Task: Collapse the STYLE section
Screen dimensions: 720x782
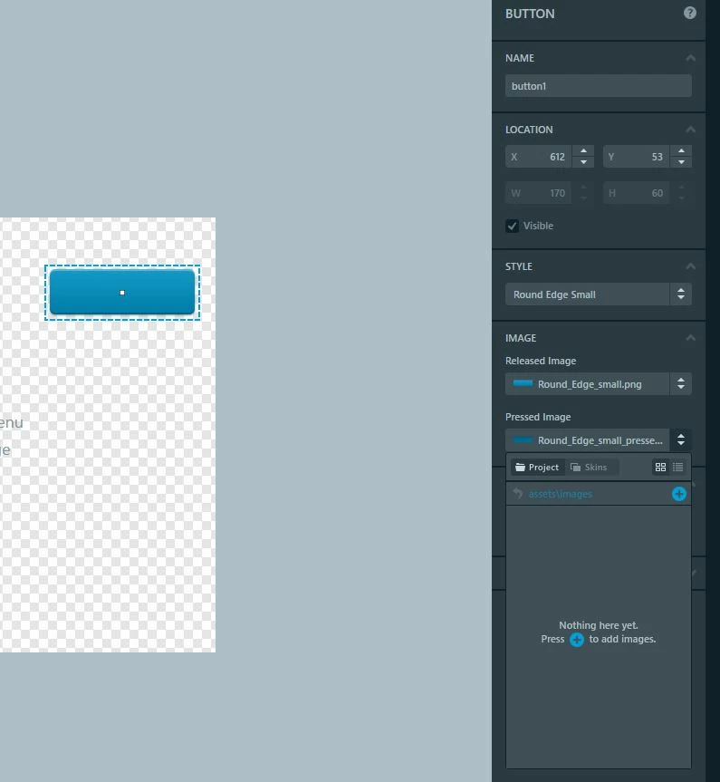Action: (x=690, y=266)
